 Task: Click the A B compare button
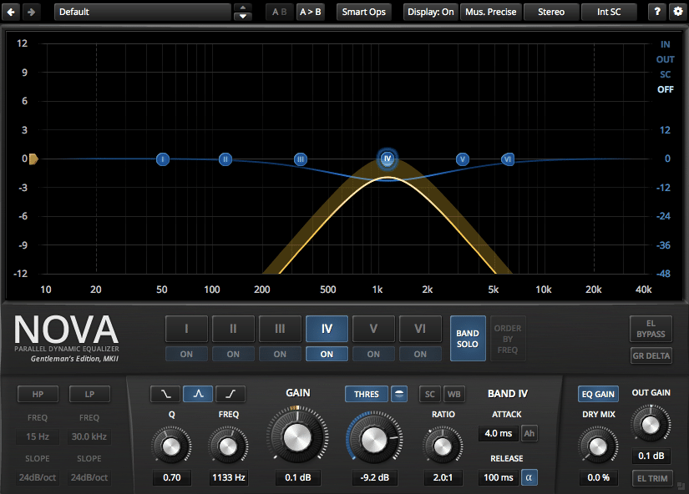coord(280,12)
